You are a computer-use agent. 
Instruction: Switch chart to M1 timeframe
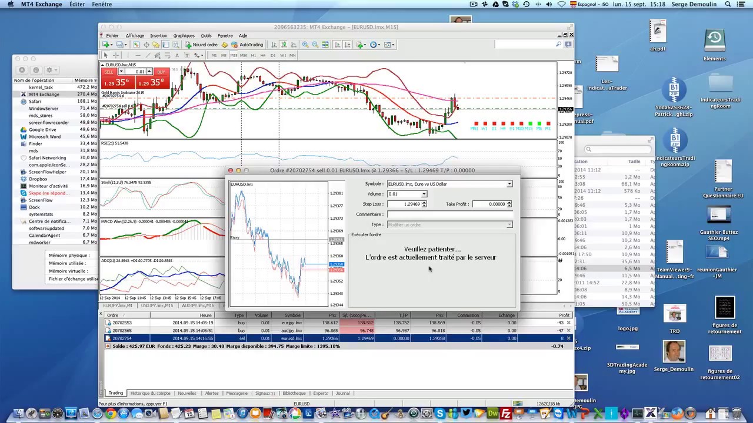click(214, 55)
